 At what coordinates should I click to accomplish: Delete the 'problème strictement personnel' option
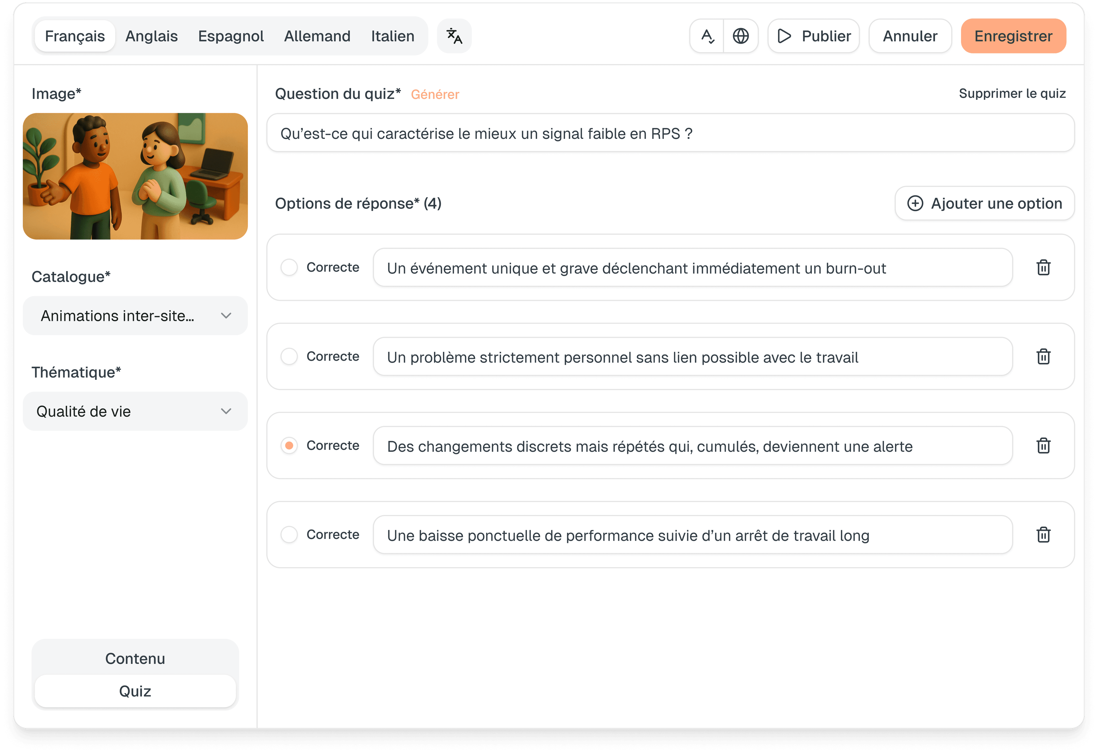point(1043,357)
